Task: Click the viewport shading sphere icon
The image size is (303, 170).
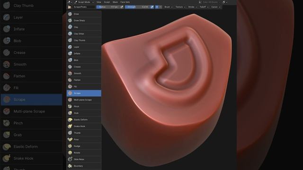Action: (x=224, y=2)
